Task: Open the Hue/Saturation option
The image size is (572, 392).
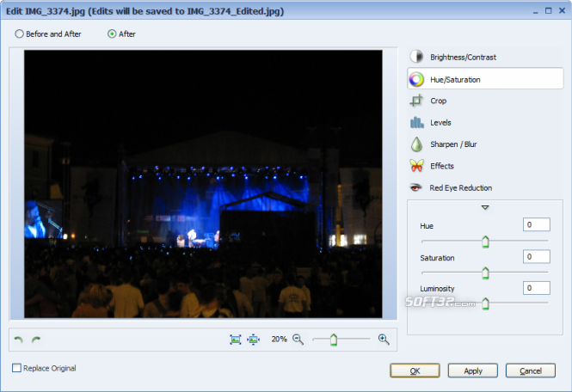Action: click(485, 78)
